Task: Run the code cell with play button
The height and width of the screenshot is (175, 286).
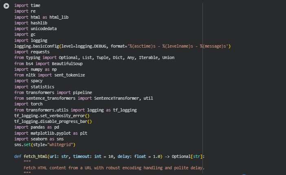Action: pyautogui.click(x=6, y=6)
